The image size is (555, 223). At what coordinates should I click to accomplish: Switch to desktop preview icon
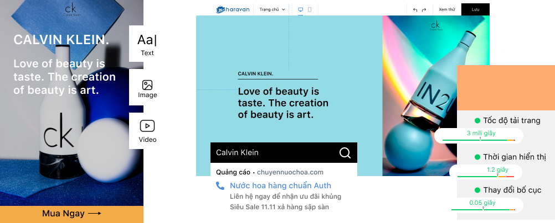point(301,9)
